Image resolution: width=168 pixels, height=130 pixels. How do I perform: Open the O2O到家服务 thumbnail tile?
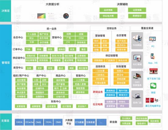[137, 79]
